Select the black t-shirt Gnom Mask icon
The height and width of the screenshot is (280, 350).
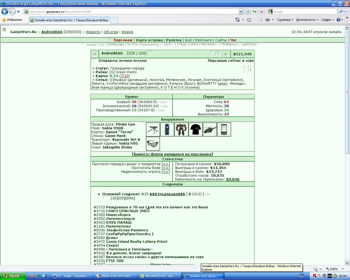196,129
